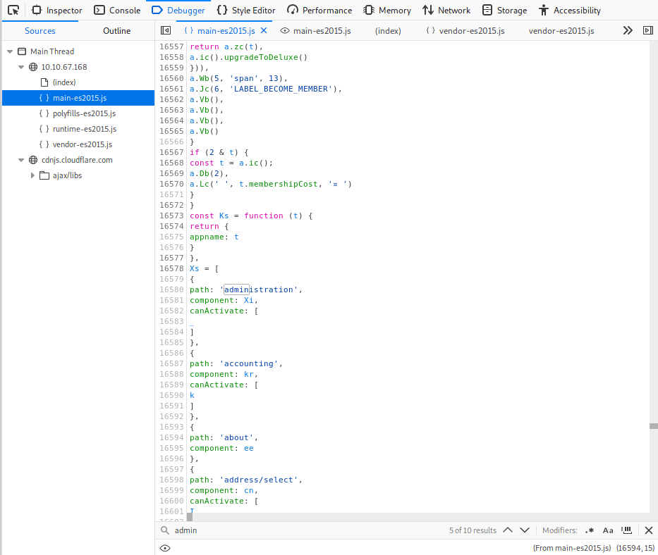Switch to Outline pane tab
This screenshot has height=555, width=658.
pos(116,30)
